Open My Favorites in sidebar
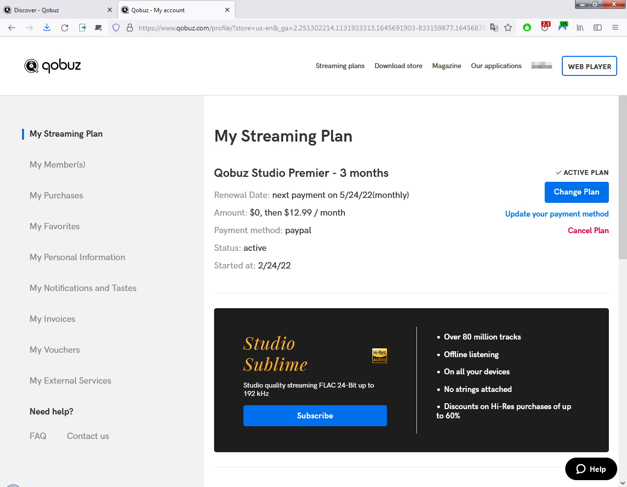627x487 pixels. [54, 226]
